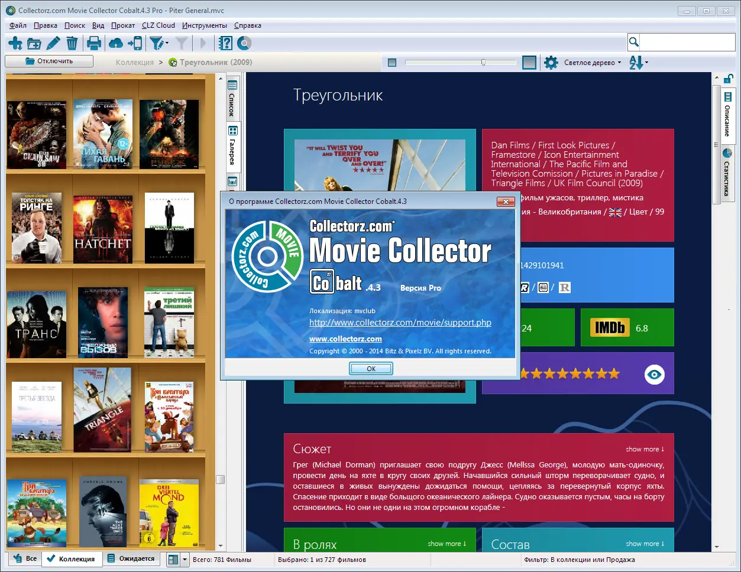Select the Drei Viertel Mond cover
This screenshot has width=741, height=572.
pos(169,513)
